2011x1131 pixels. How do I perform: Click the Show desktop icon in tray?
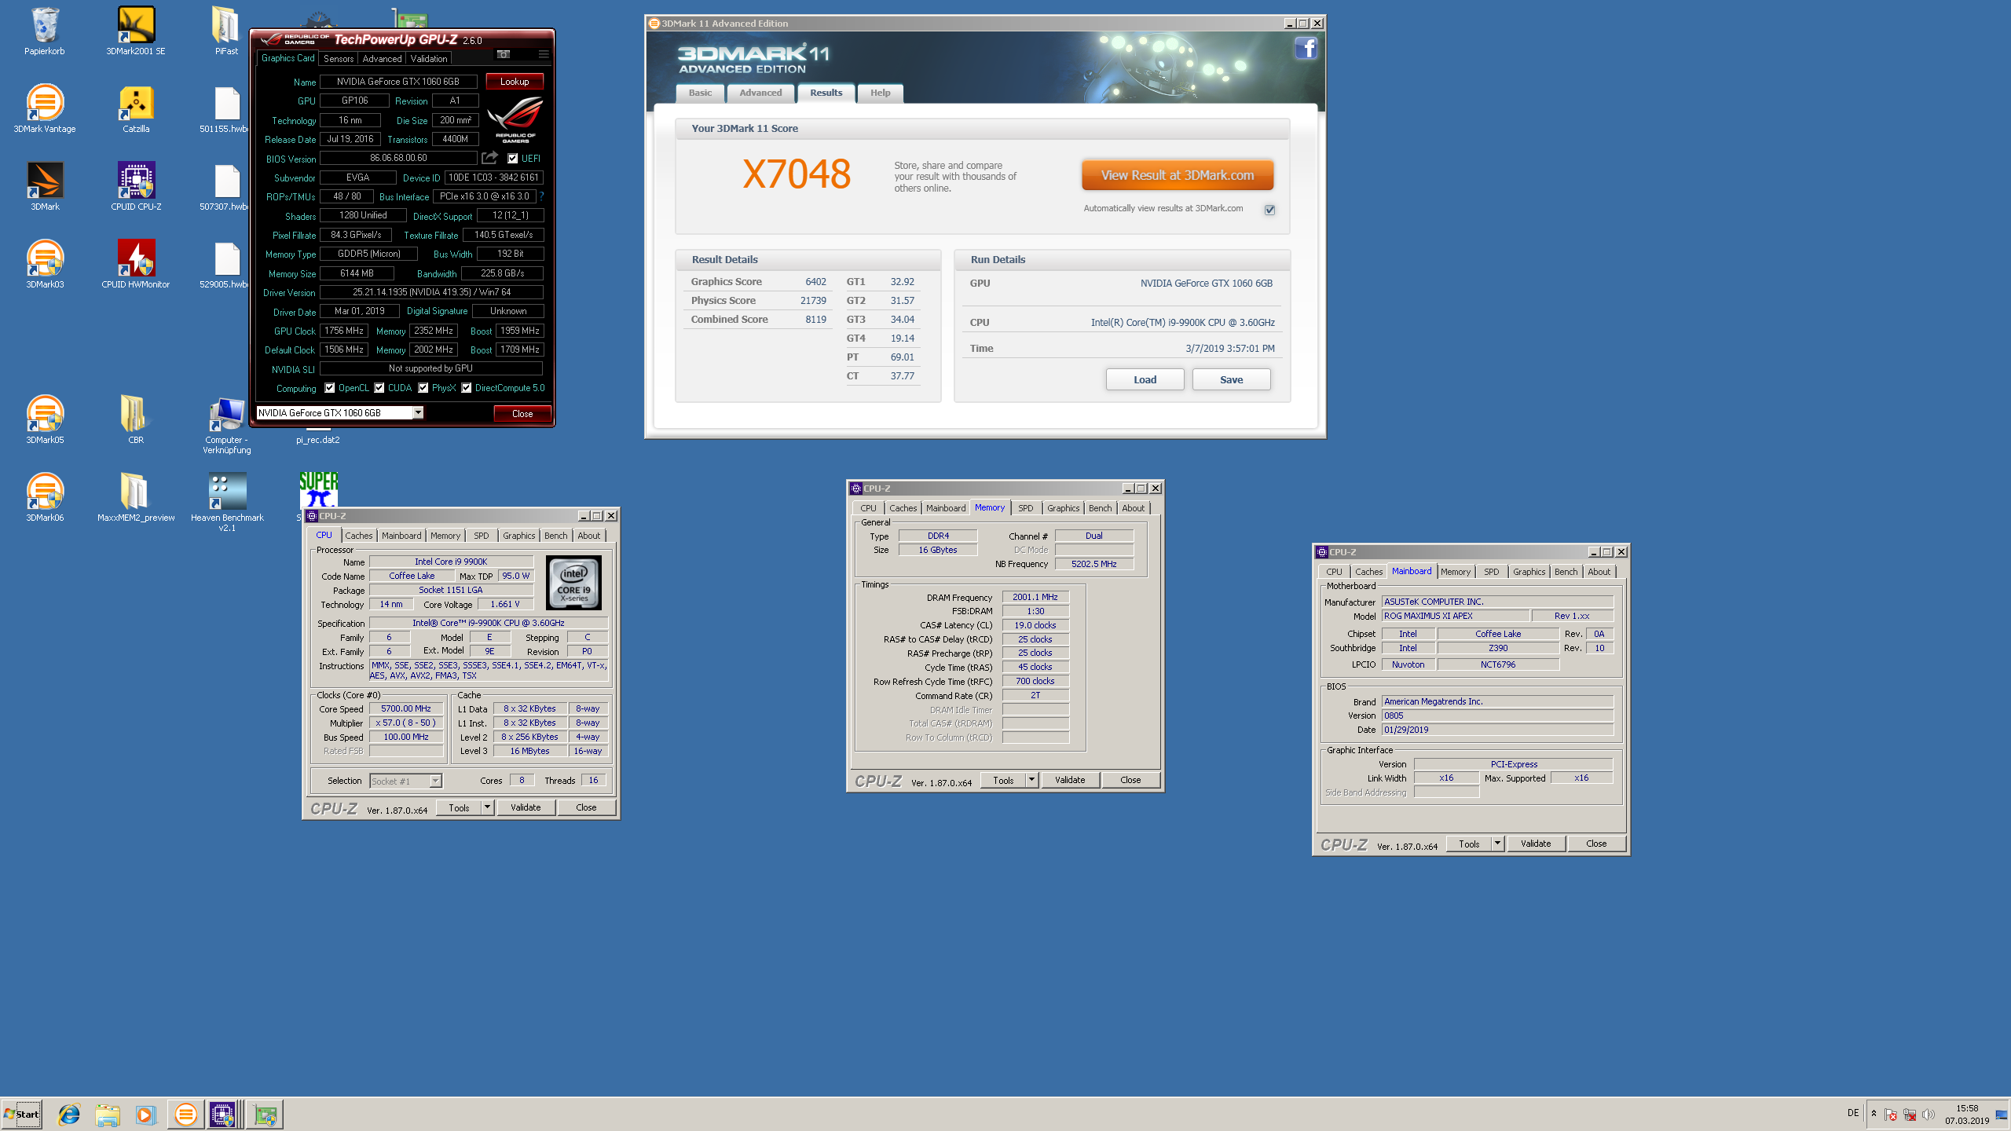tap(2002, 1115)
